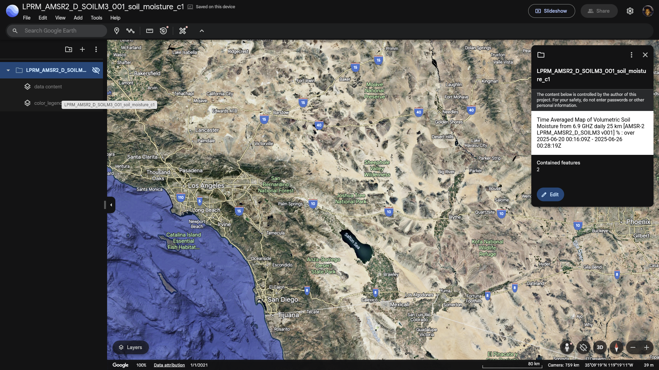Screen dimensions: 659x370
Task: Click the fly to location globe icon
Action: [x=583, y=347]
